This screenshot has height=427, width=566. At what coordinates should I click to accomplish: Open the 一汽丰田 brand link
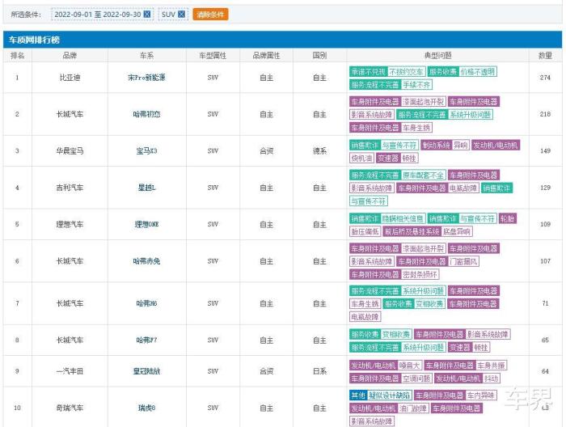coord(70,371)
